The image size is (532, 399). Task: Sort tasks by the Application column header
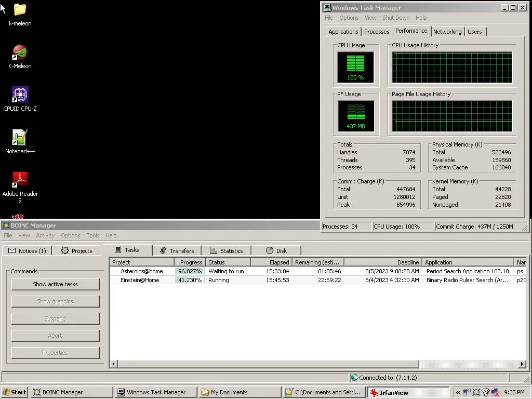(468, 262)
